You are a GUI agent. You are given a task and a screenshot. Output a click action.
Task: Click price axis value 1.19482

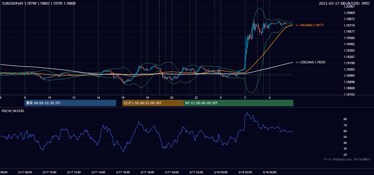[349, 44]
